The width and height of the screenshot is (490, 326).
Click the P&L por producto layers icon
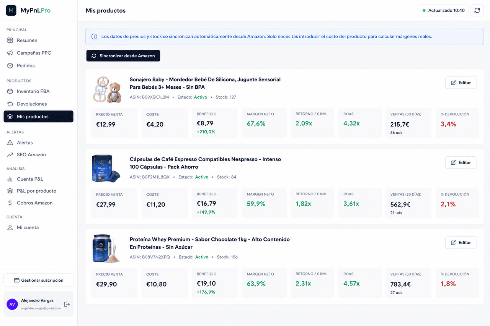coord(10,191)
